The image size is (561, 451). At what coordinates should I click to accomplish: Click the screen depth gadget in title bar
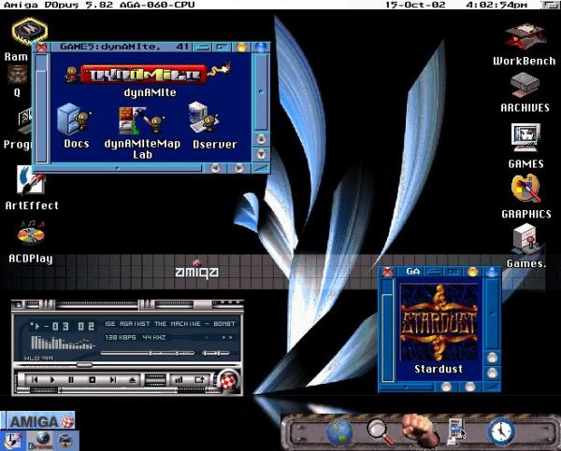[x=551, y=5]
